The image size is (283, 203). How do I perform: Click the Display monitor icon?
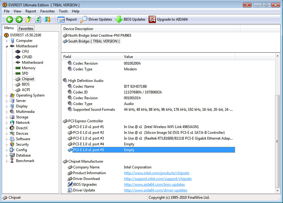point(12,106)
